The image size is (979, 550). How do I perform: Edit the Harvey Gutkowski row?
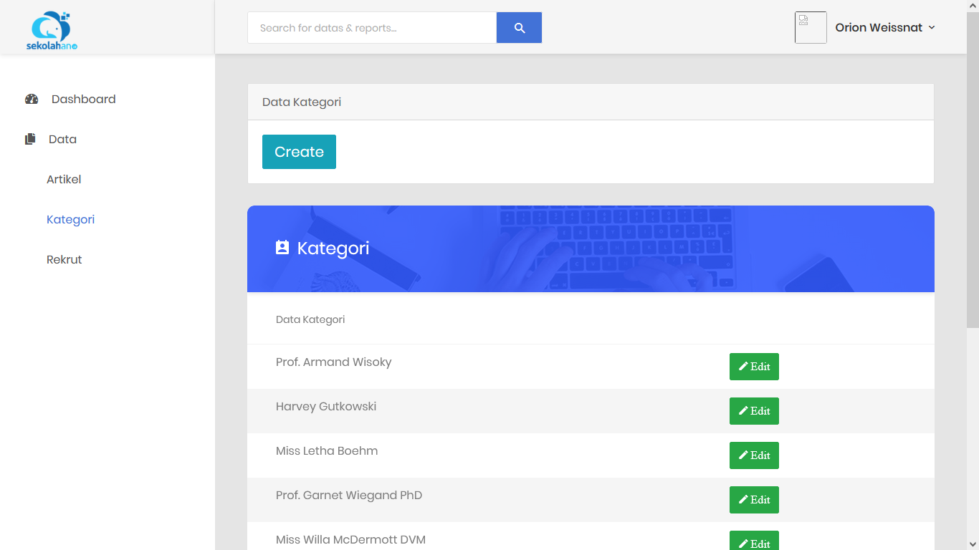click(754, 411)
